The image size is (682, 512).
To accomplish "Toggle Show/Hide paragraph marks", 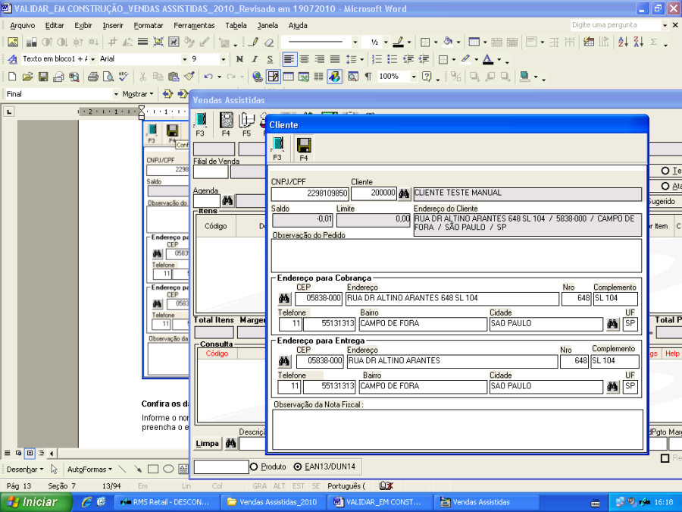I will pyautogui.click(x=368, y=77).
